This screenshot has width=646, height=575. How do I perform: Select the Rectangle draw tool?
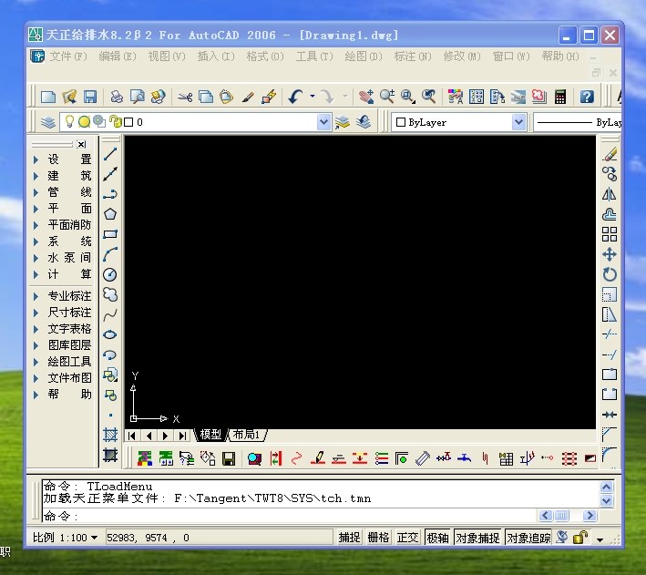pyautogui.click(x=110, y=234)
